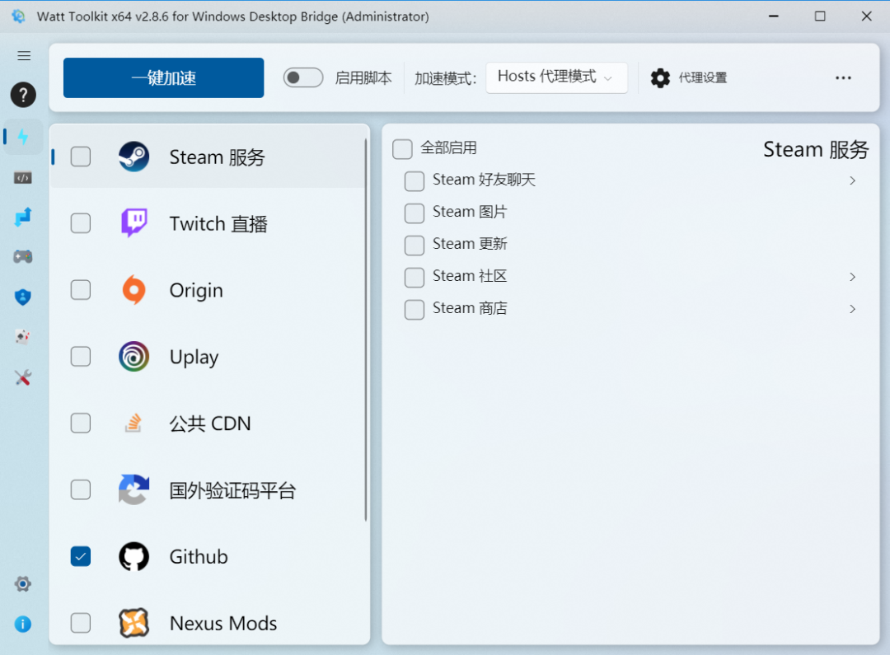Open the script configuration panel icon

[x=23, y=177]
